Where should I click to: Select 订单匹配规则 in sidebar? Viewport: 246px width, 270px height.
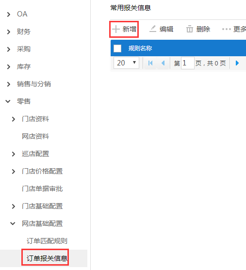pyautogui.click(x=47, y=241)
